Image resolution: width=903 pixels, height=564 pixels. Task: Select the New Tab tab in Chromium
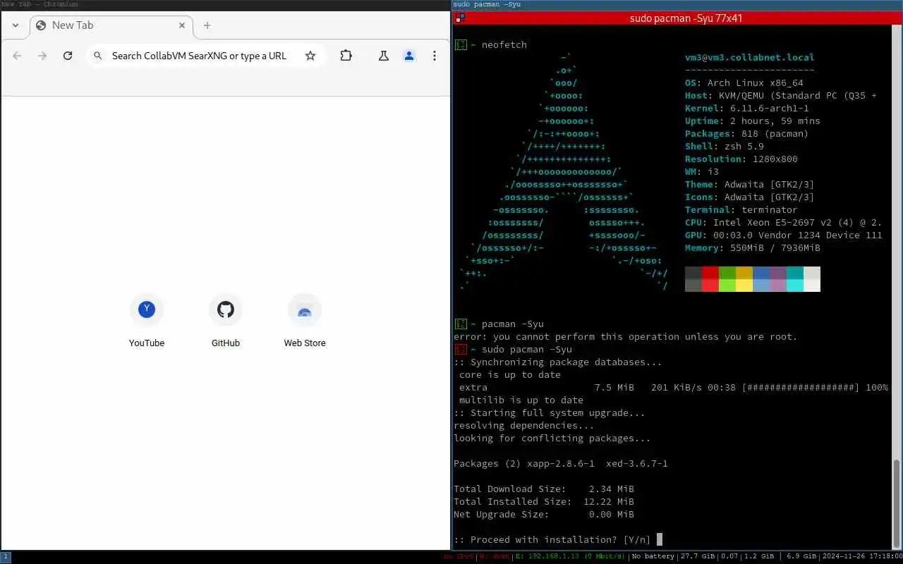tap(111, 25)
